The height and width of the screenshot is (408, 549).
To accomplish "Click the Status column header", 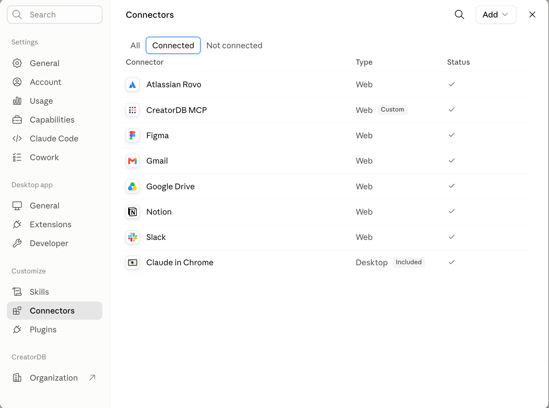I will [x=458, y=62].
